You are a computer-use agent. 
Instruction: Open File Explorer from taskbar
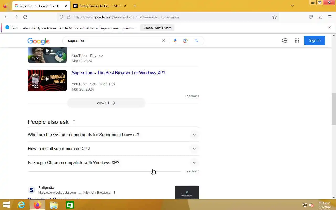[x=54, y=205]
